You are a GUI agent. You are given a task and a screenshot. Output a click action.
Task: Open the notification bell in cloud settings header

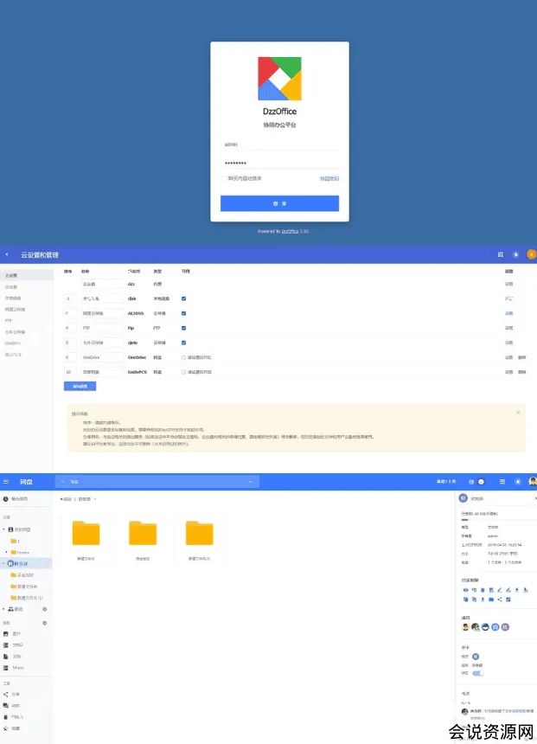(x=515, y=255)
